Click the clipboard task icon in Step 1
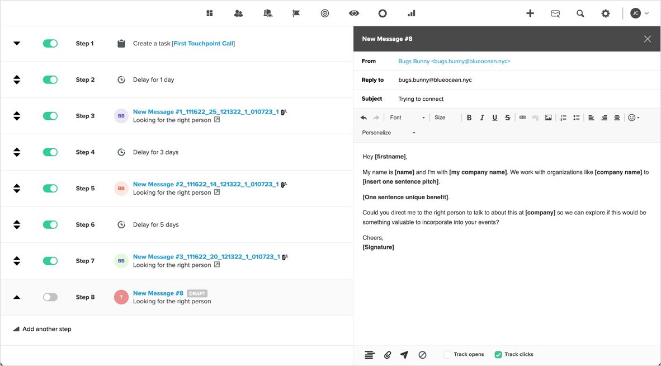The height and width of the screenshot is (366, 661). (x=121, y=44)
